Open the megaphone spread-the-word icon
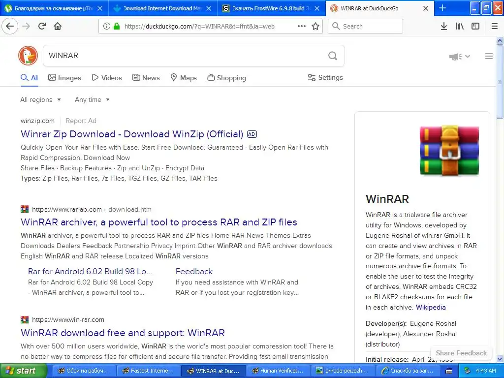Image resolution: width=504 pixels, height=378 pixels. tap(455, 57)
